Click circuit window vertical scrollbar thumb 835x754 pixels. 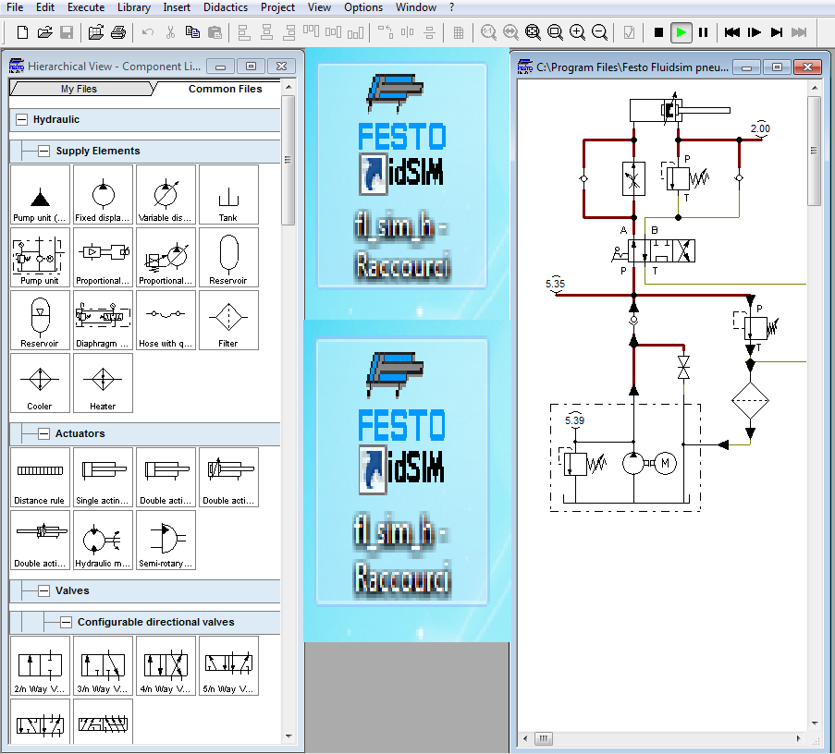pyautogui.click(x=815, y=151)
